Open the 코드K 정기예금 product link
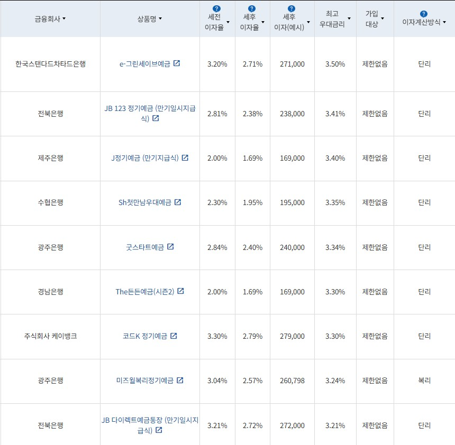The width and height of the screenshot is (455, 445). 145,336
